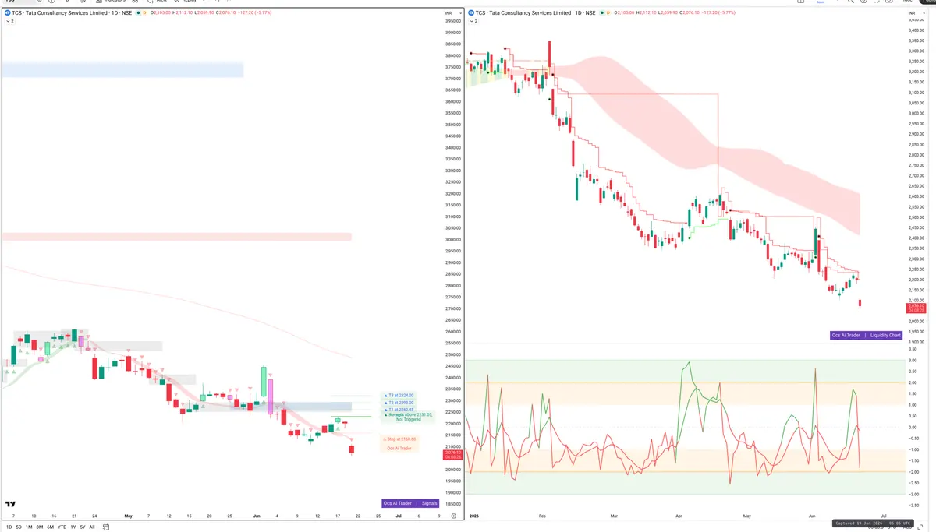Click red 2,076.10 price tag on right axis
936x532 pixels.
click(916, 308)
